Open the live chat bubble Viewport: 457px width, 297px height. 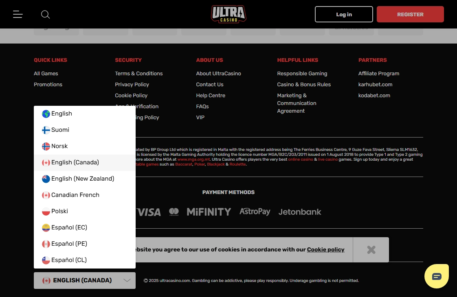pos(437,276)
